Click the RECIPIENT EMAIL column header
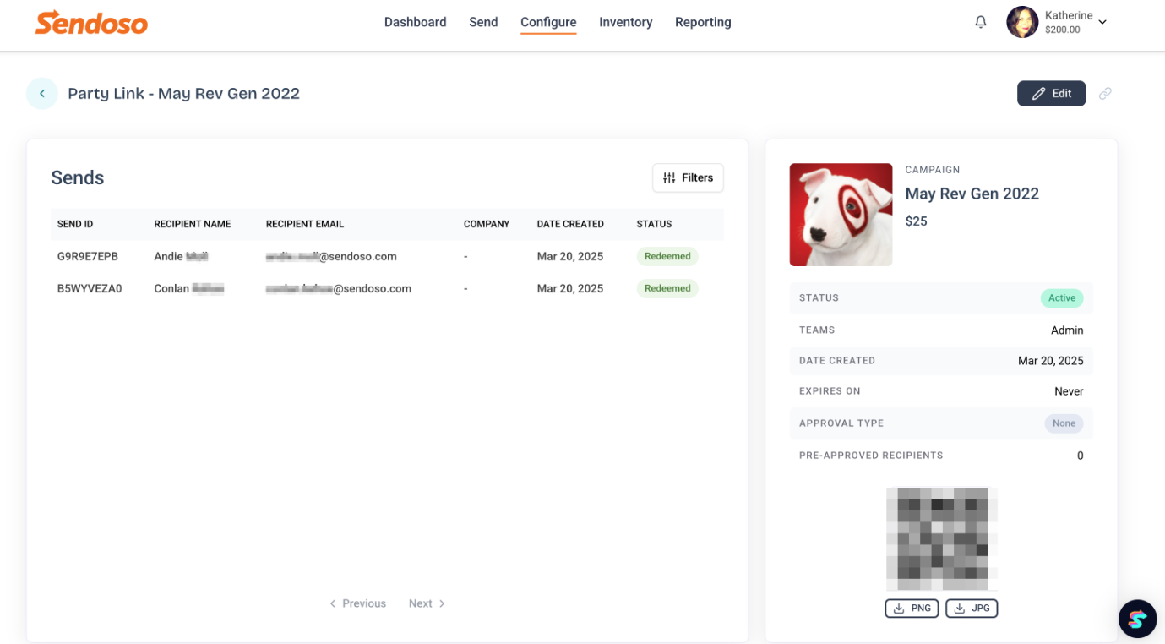1165x644 pixels. tap(305, 224)
